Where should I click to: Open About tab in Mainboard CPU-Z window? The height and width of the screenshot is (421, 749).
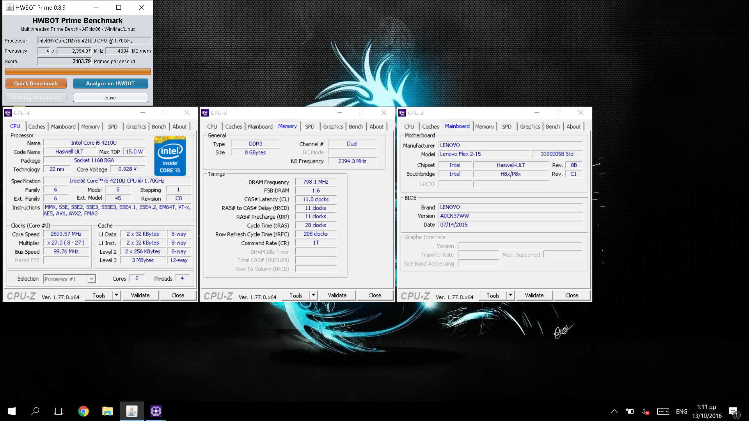click(x=573, y=126)
